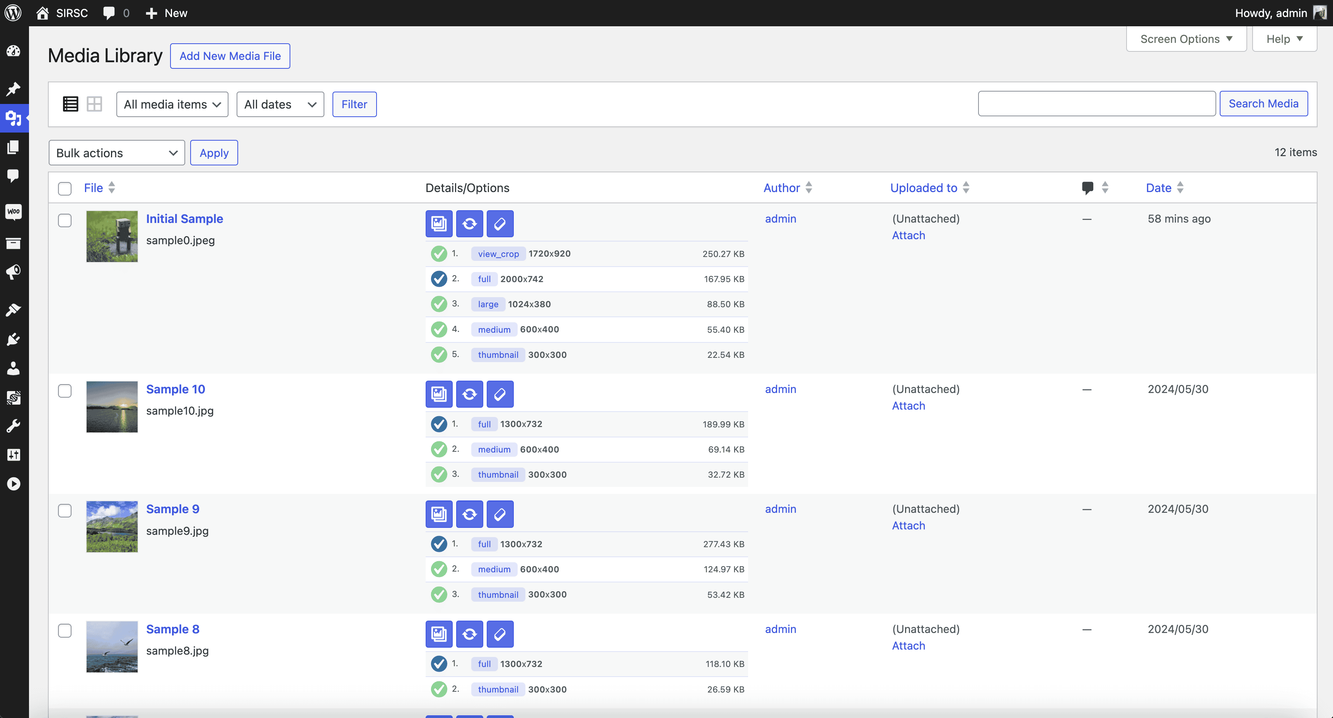Click the regenerate/refresh icon for Sample 10
The image size is (1333, 718).
[x=469, y=393]
